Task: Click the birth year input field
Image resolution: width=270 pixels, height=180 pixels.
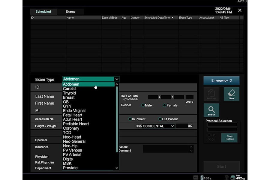Action: coord(153,97)
